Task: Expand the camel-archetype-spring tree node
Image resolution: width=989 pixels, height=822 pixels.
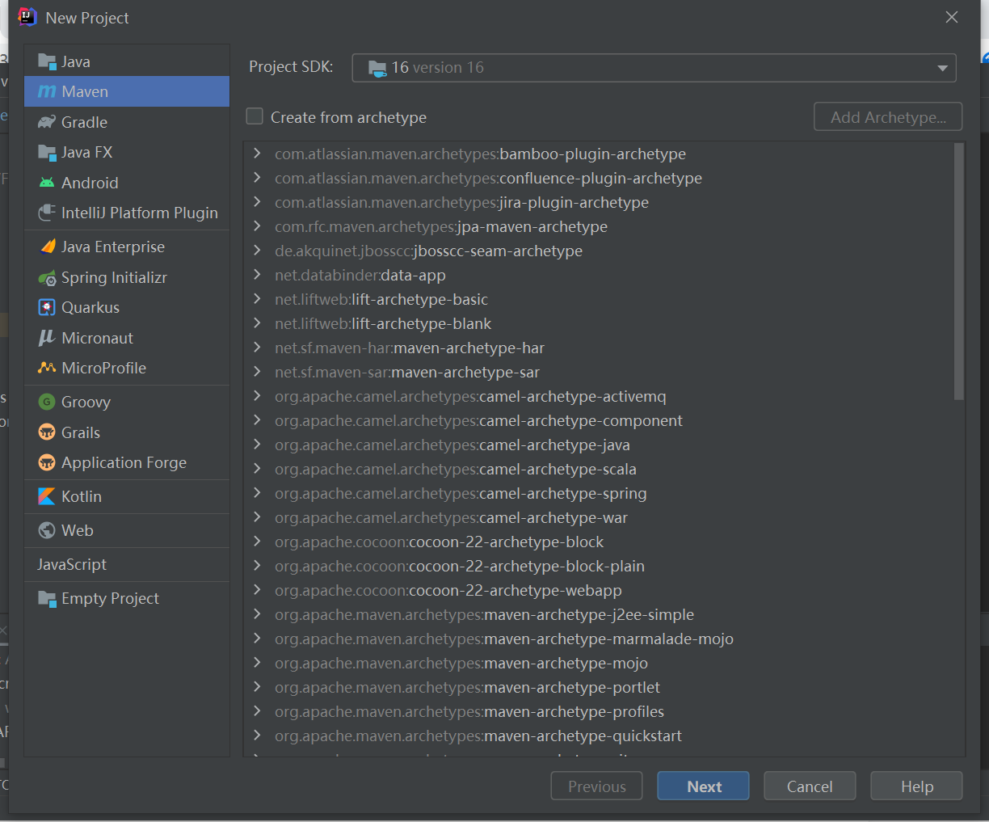Action: click(x=257, y=493)
